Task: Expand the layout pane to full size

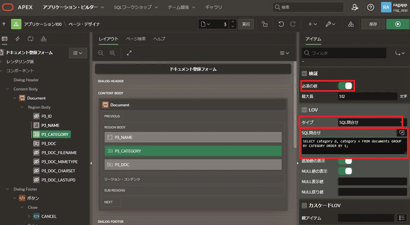Action: coord(129,53)
